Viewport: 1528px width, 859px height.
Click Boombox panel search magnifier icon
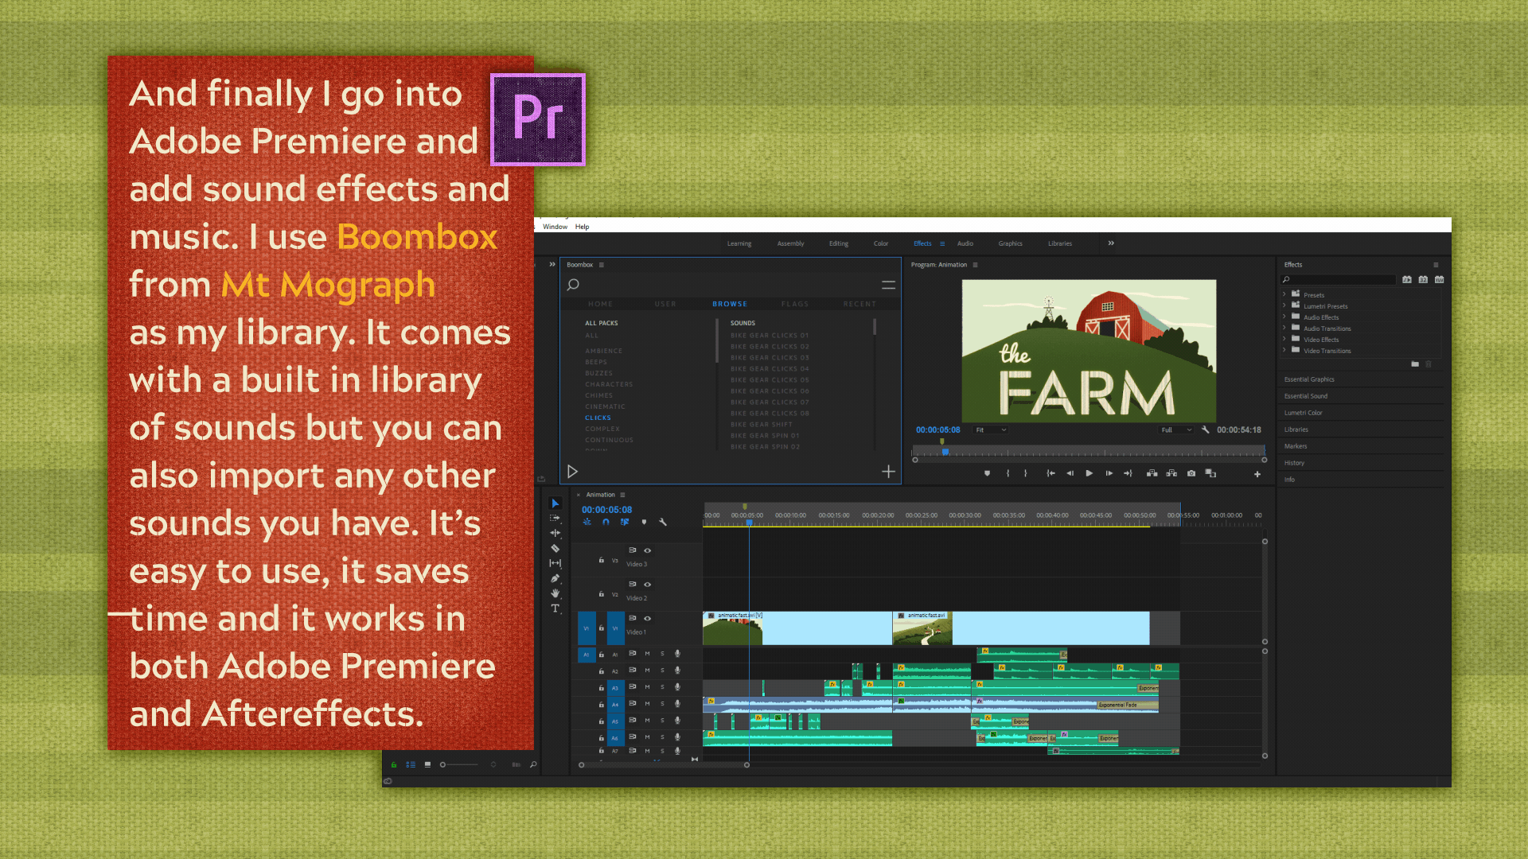click(x=573, y=285)
